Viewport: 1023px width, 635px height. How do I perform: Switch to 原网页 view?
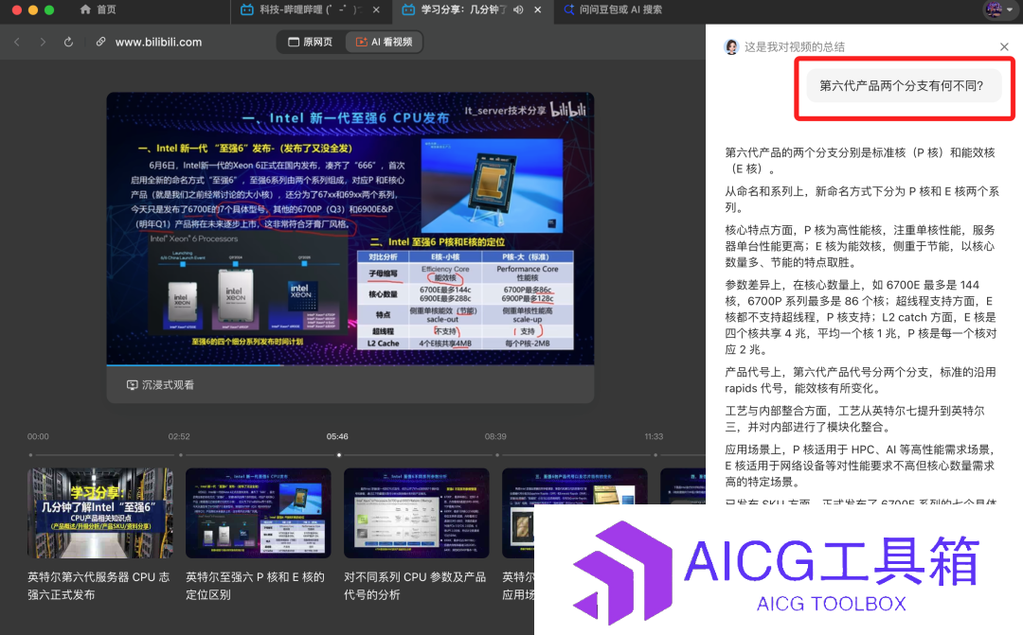311,42
